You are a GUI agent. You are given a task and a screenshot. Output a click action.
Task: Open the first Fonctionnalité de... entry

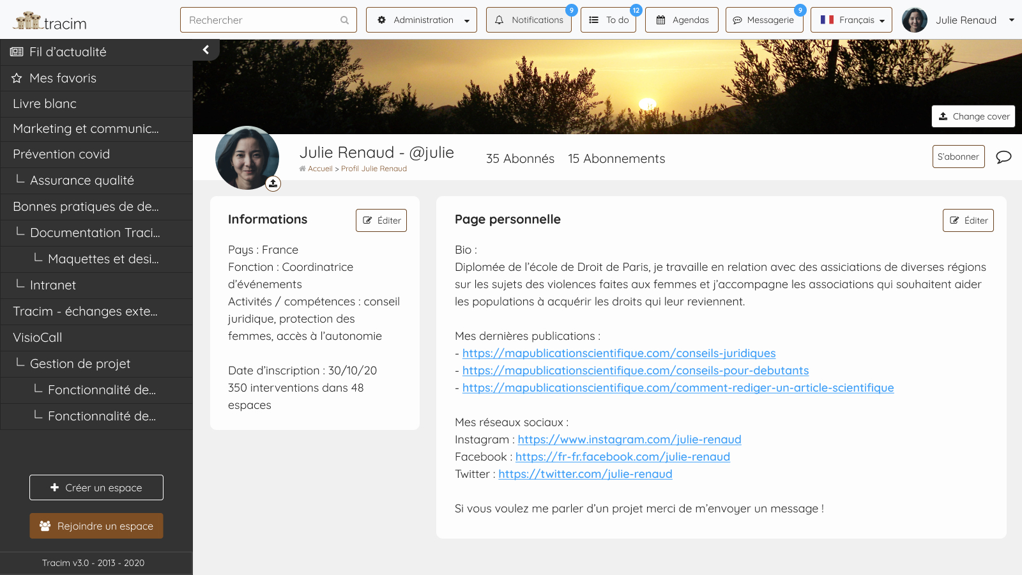tap(96, 390)
